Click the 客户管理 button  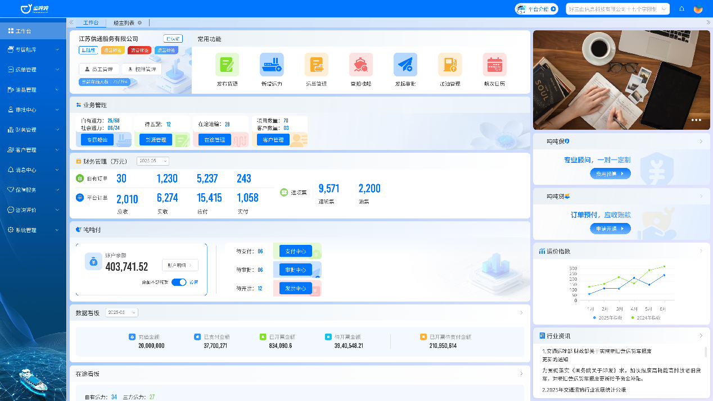coord(273,140)
